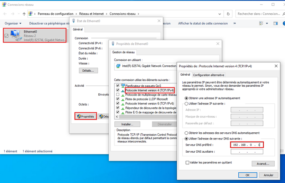Switch to the 'Configuration alternative' tab
Viewport: 285px width, 183px height.
tap(208, 75)
